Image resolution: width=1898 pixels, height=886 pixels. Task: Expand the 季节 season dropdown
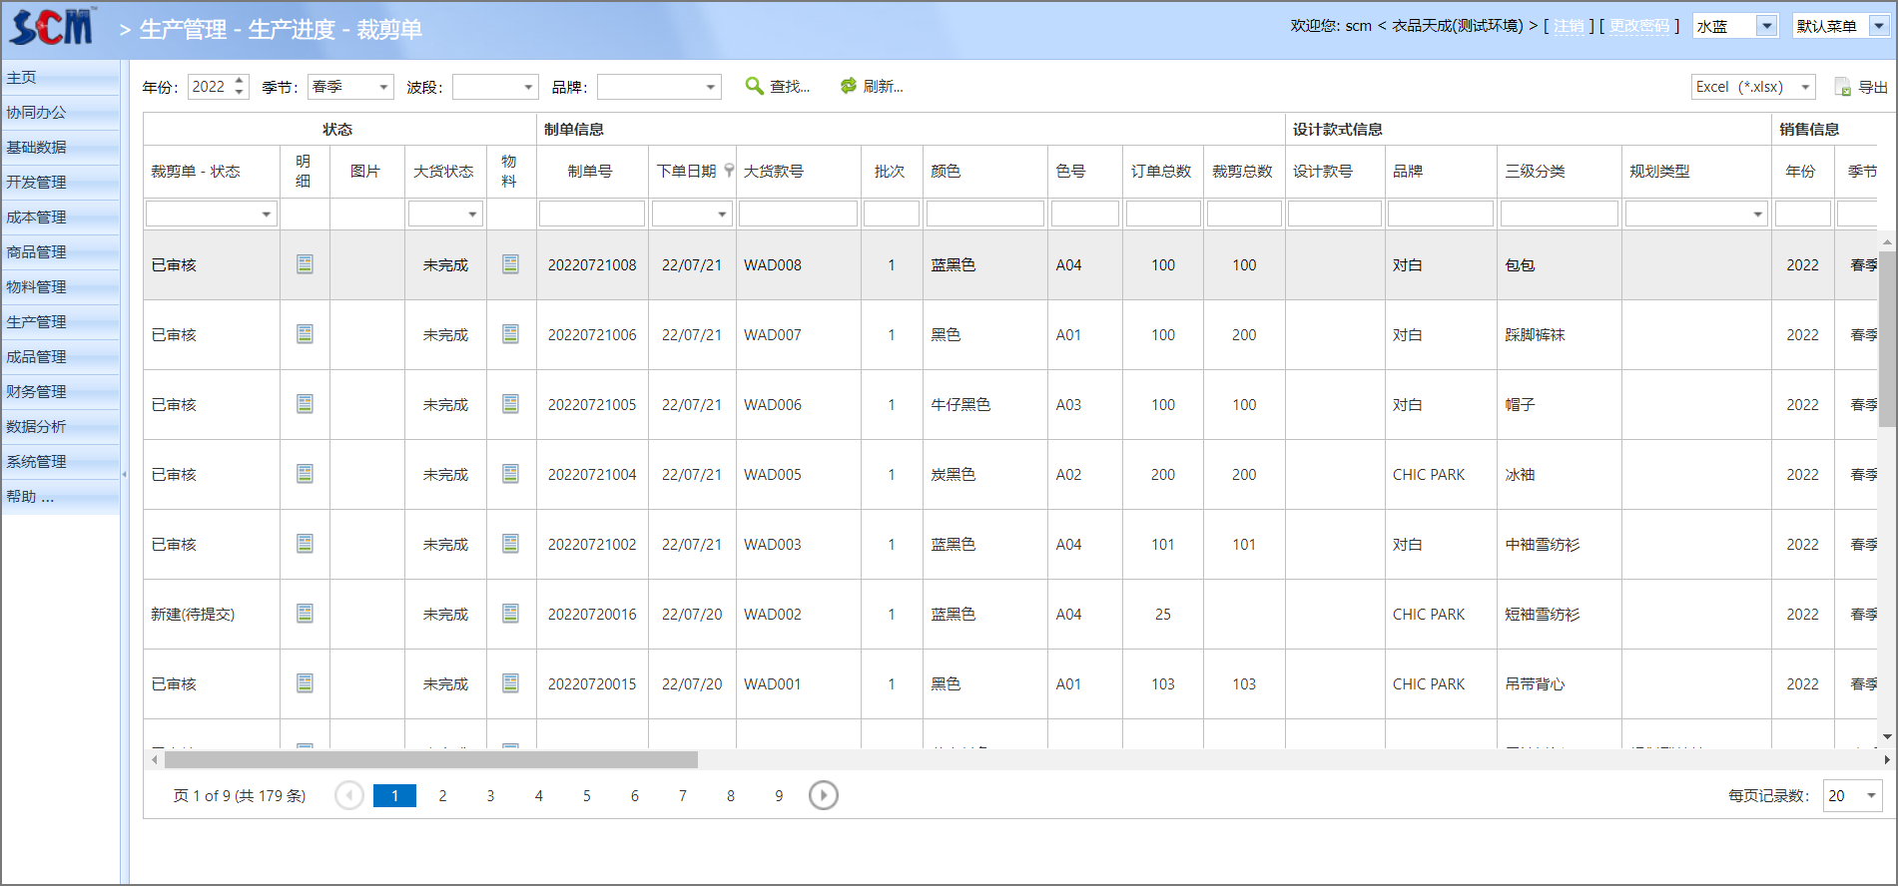point(382,88)
